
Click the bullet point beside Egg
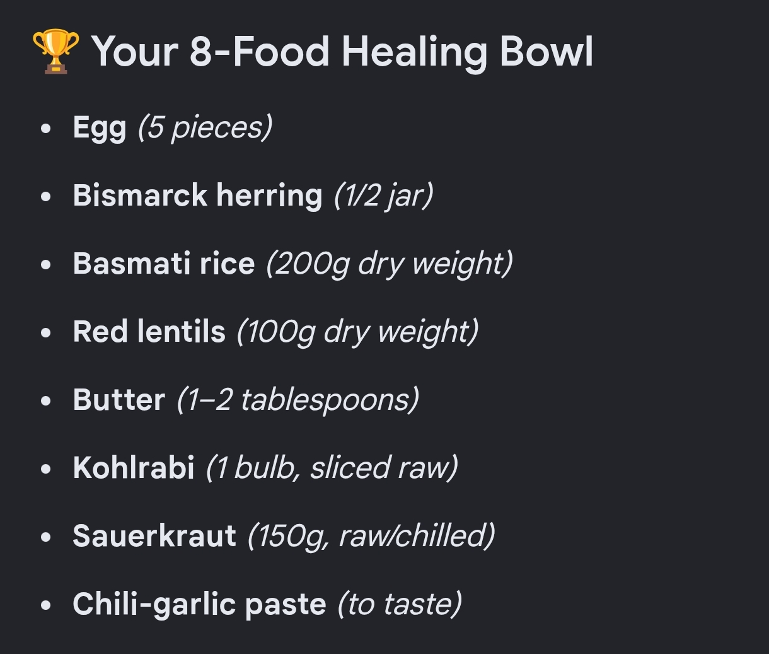point(45,129)
